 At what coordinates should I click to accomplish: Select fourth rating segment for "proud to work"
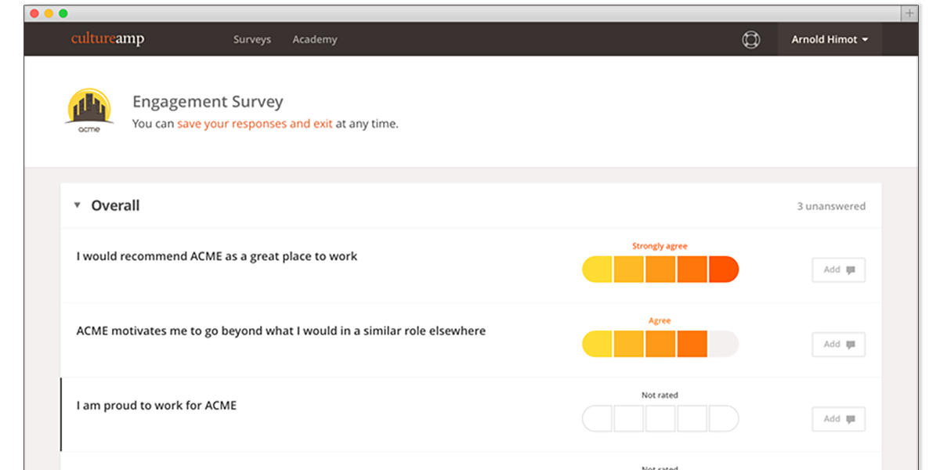click(692, 418)
